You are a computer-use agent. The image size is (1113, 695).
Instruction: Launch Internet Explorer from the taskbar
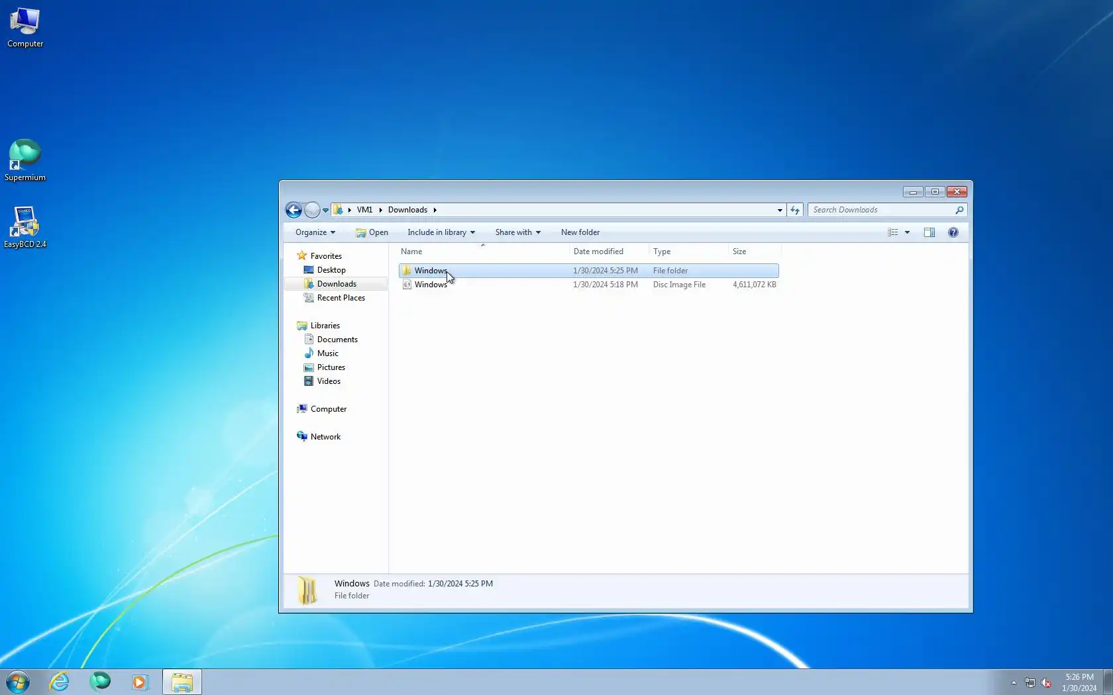pos(60,682)
